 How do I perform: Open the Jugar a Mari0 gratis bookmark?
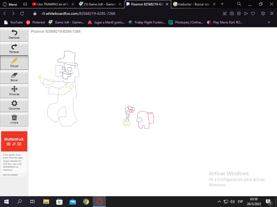pyautogui.click(x=106, y=22)
